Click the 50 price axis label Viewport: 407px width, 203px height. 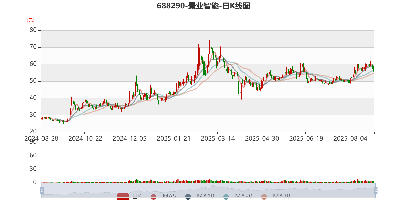[33, 81]
